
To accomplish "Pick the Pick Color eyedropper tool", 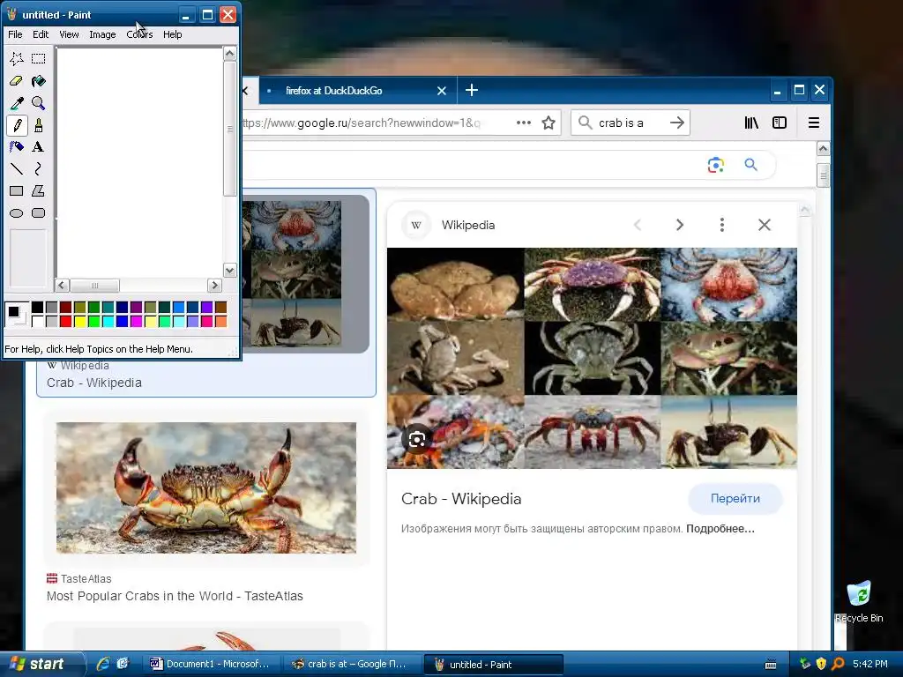I will (17, 102).
